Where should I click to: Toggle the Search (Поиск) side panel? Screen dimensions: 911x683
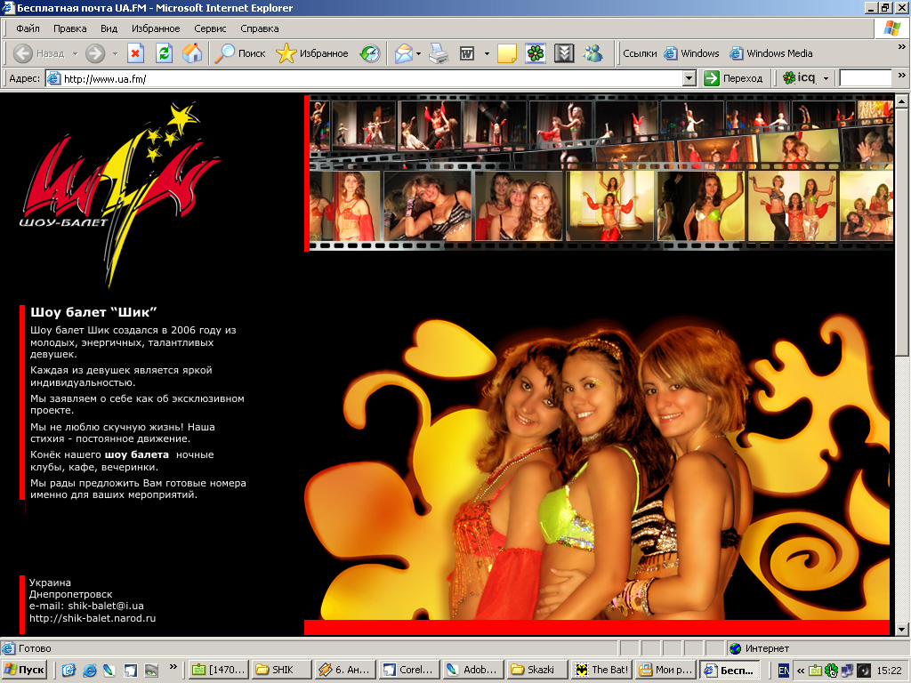tap(240, 53)
